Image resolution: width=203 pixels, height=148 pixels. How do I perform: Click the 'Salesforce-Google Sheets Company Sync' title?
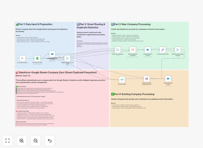(56, 72)
